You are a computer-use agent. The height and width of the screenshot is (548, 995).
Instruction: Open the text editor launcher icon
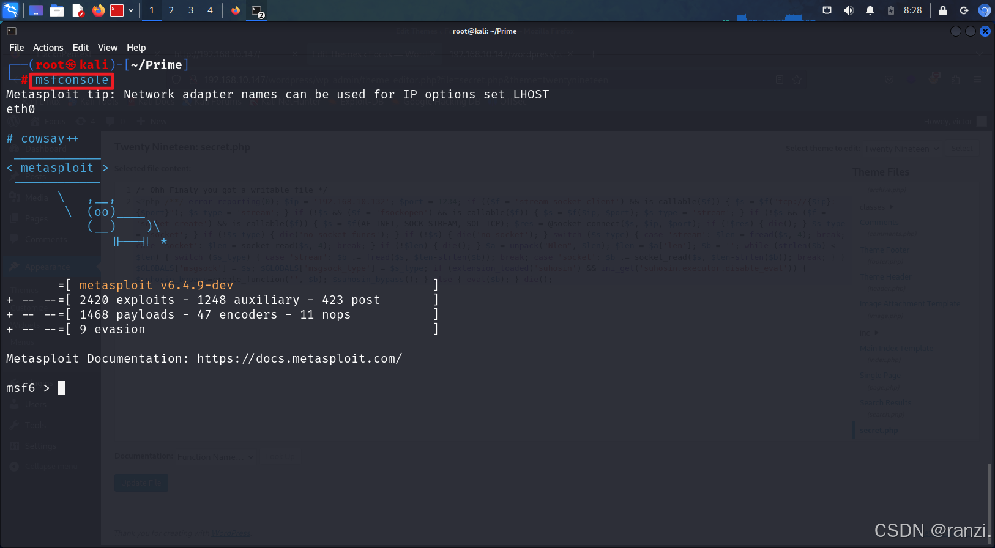tap(78, 10)
